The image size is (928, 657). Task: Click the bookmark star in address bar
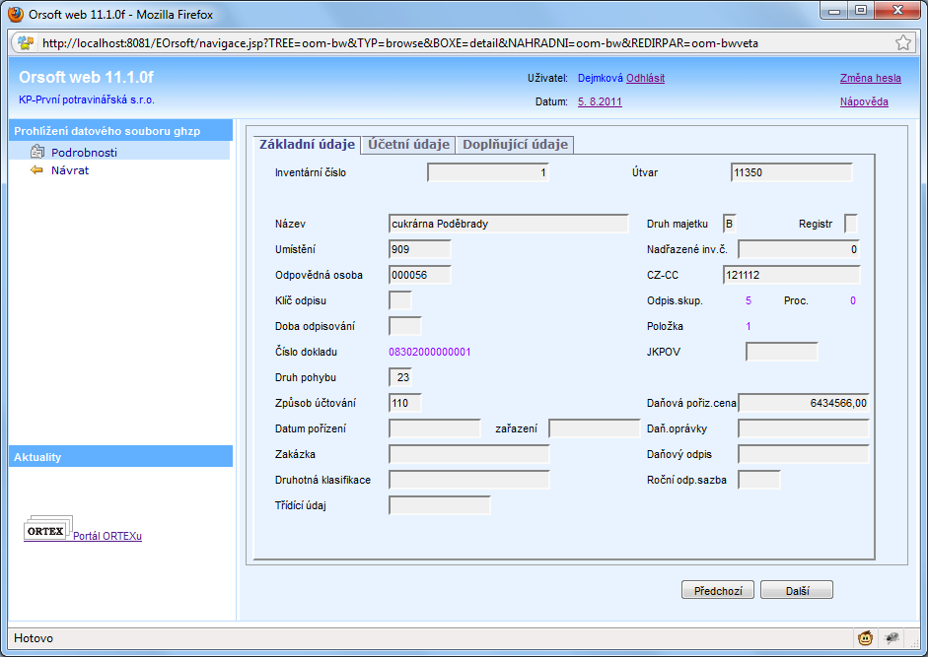[902, 43]
